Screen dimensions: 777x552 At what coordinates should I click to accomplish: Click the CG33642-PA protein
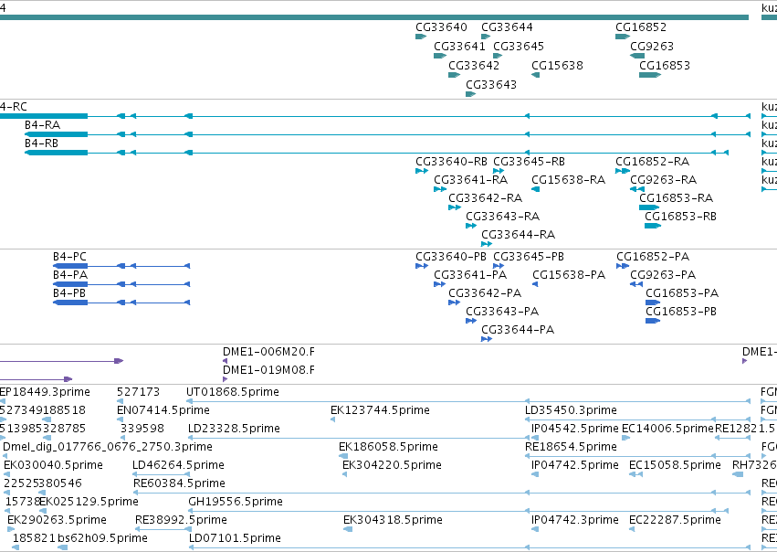455,303
